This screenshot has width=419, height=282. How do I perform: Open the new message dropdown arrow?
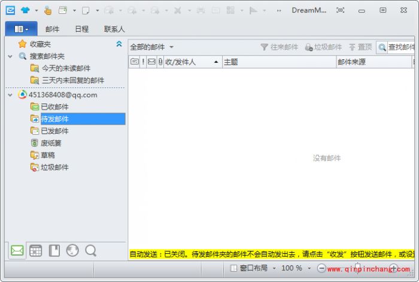coord(97,11)
